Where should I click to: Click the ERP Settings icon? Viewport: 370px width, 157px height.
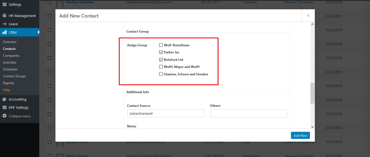(x=4, y=107)
